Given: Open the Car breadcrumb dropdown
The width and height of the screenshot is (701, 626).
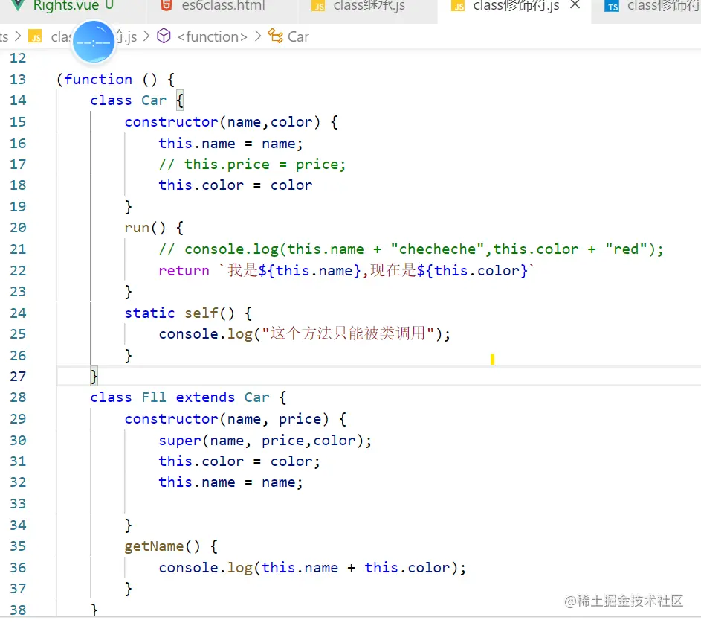Looking at the screenshot, I should [298, 36].
